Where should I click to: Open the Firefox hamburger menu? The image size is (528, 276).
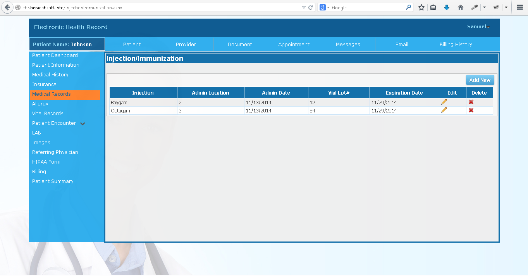[520, 7]
